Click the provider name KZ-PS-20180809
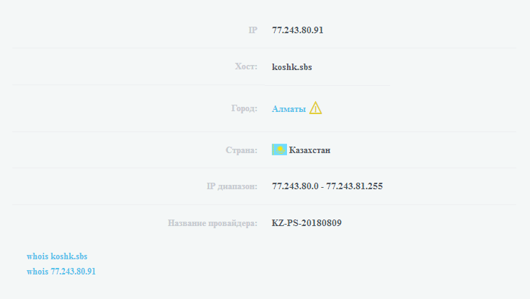This screenshot has height=299, width=530. (306, 223)
